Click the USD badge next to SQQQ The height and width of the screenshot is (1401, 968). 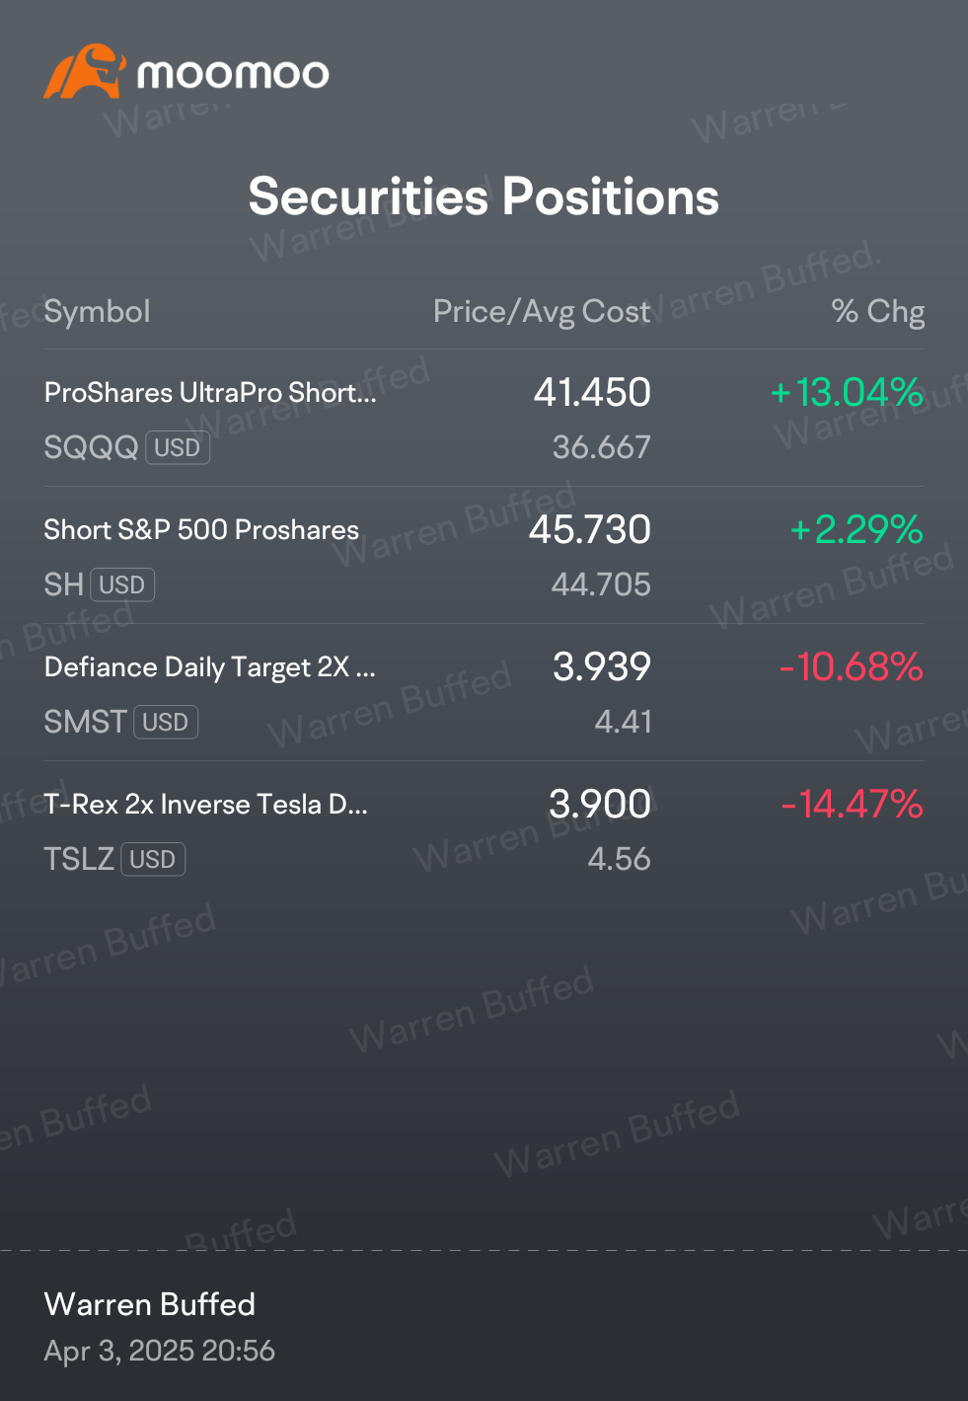(x=178, y=447)
